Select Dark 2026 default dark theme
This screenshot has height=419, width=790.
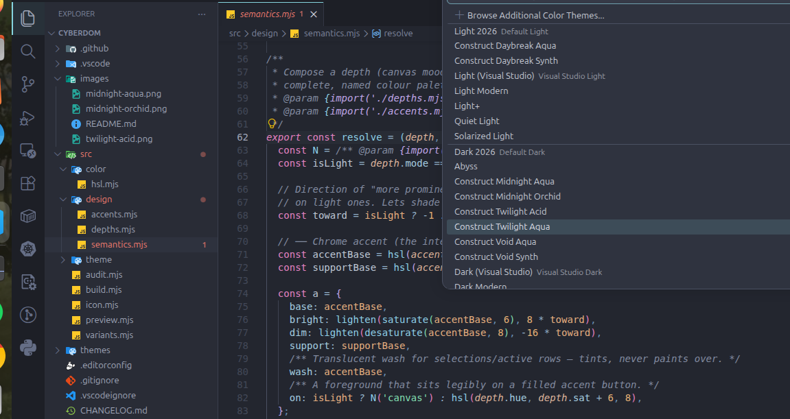(618, 152)
